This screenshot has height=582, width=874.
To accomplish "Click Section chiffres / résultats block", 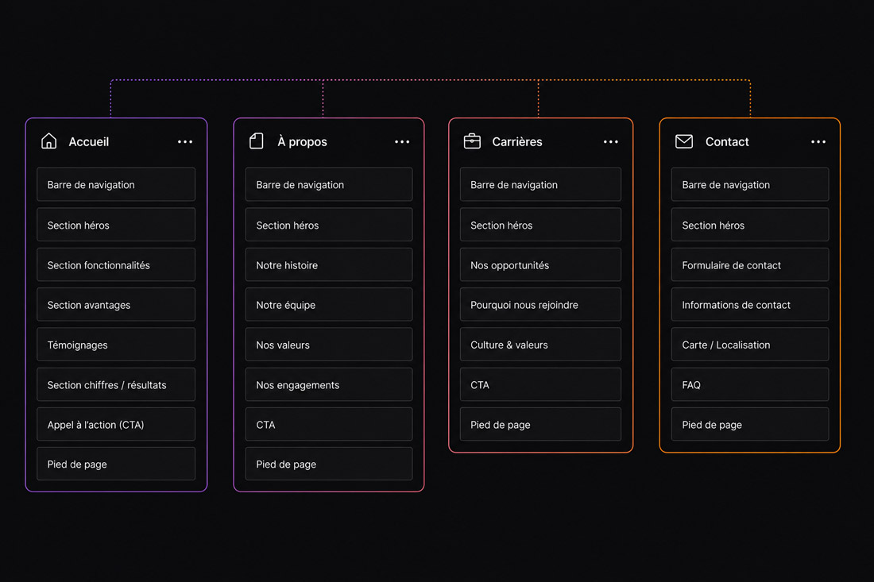I will [x=116, y=385].
